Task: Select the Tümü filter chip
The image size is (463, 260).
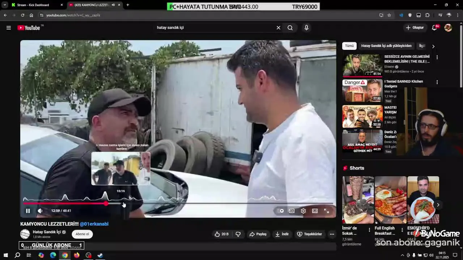Action: point(349,46)
